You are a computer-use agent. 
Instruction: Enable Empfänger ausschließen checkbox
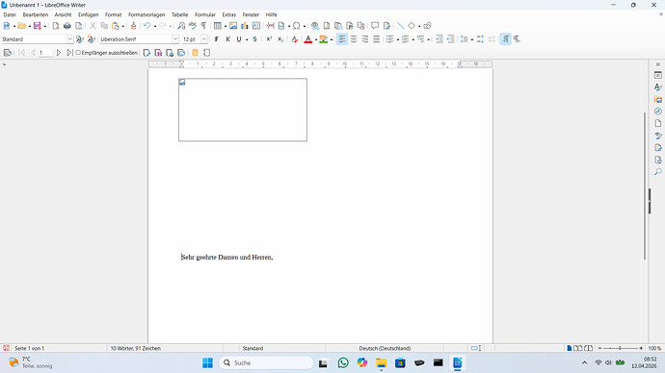[x=78, y=53]
